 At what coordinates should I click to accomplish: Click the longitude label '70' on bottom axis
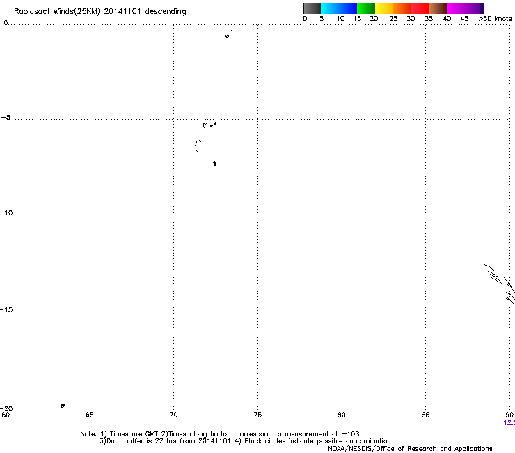[x=173, y=415]
